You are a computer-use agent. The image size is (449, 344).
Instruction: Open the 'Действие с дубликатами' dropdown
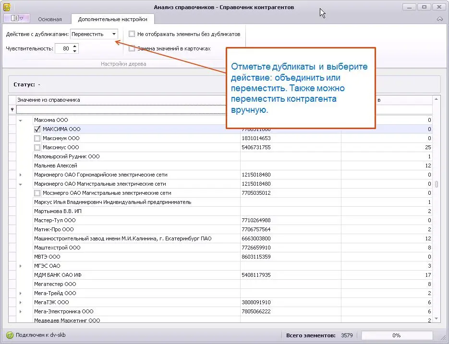114,34
